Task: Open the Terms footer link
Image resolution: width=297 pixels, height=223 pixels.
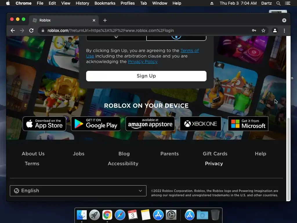Action: click(32, 163)
